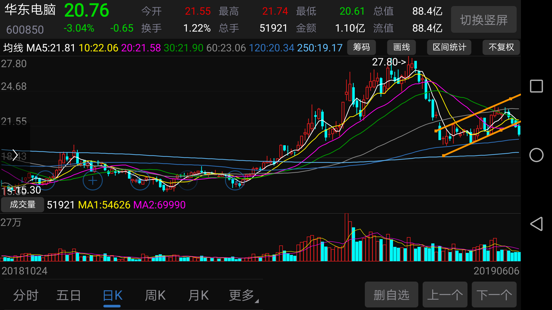This screenshot has height=310, width=552.
Task: Tap the 27万 volume axis label
Action: [x=11, y=222]
